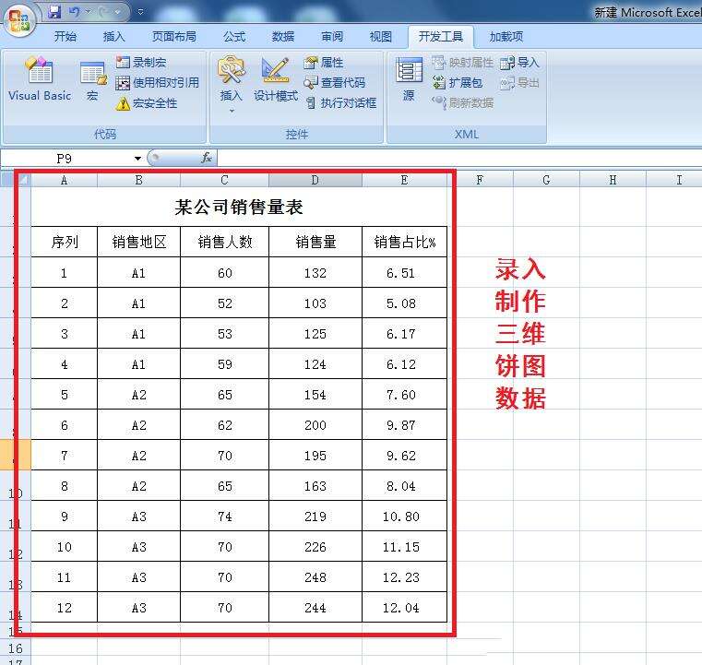Start 录制宏 record macro
Image resolution: width=702 pixels, height=665 pixels.
coord(141,62)
